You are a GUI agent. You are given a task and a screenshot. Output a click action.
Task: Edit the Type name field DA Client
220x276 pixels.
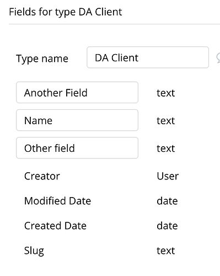(x=148, y=57)
